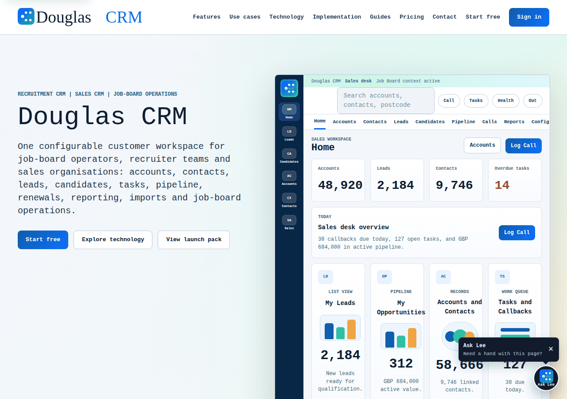Click the Douglas CRM wordmark in header
Viewport: 567px width, 399px height.
pyautogui.click(x=89, y=17)
